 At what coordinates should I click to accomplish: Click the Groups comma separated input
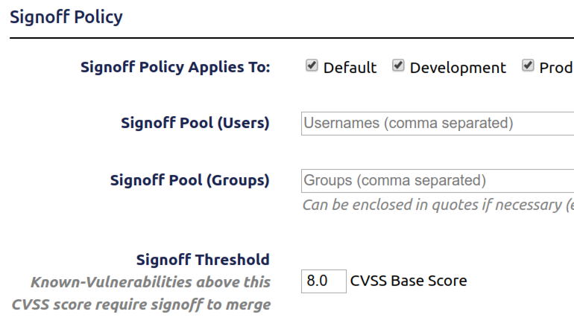(x=437, y=180)
